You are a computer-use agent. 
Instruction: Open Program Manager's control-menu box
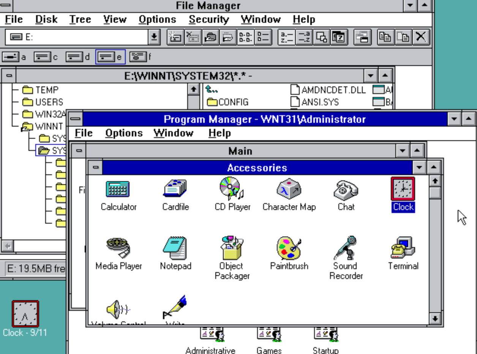pos(76,119)
